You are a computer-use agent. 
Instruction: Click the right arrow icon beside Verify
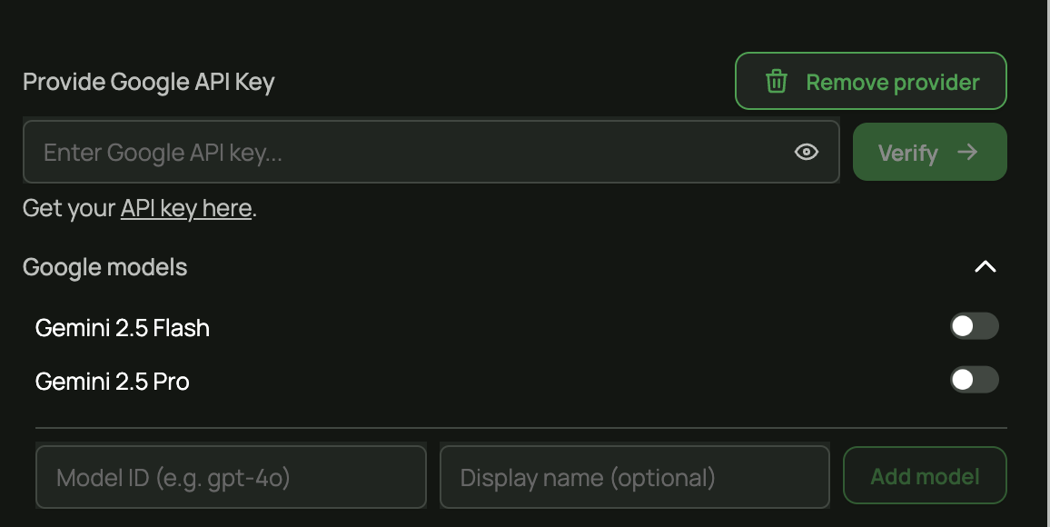pos(967,152)
